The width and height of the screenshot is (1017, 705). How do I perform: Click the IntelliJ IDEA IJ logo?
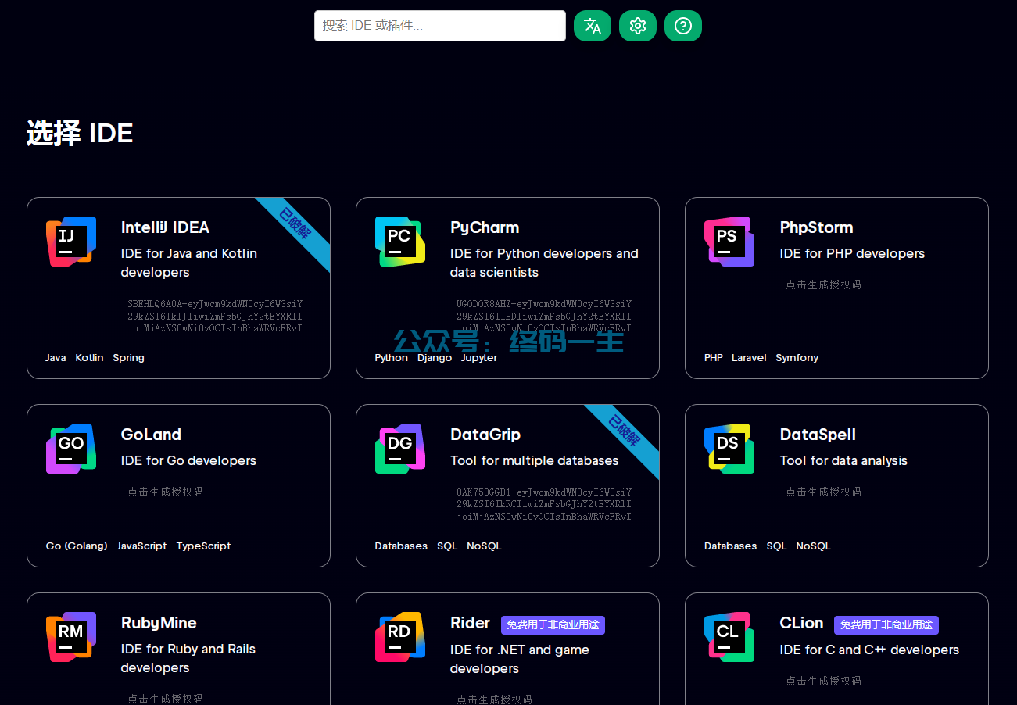[x=71, y=242]
